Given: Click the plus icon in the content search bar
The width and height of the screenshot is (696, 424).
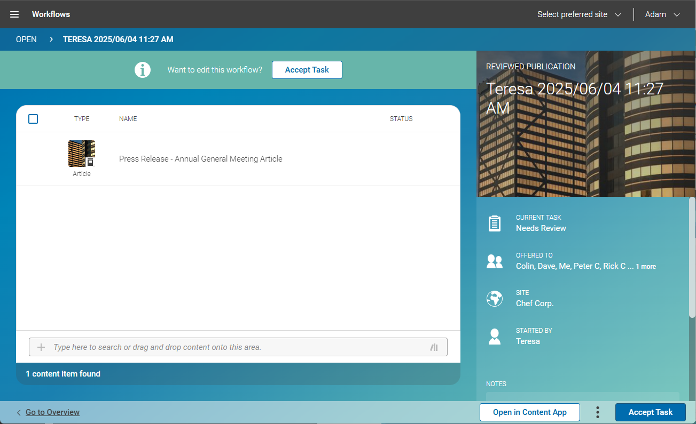Looking at the screenshot, I should [41, 347].
